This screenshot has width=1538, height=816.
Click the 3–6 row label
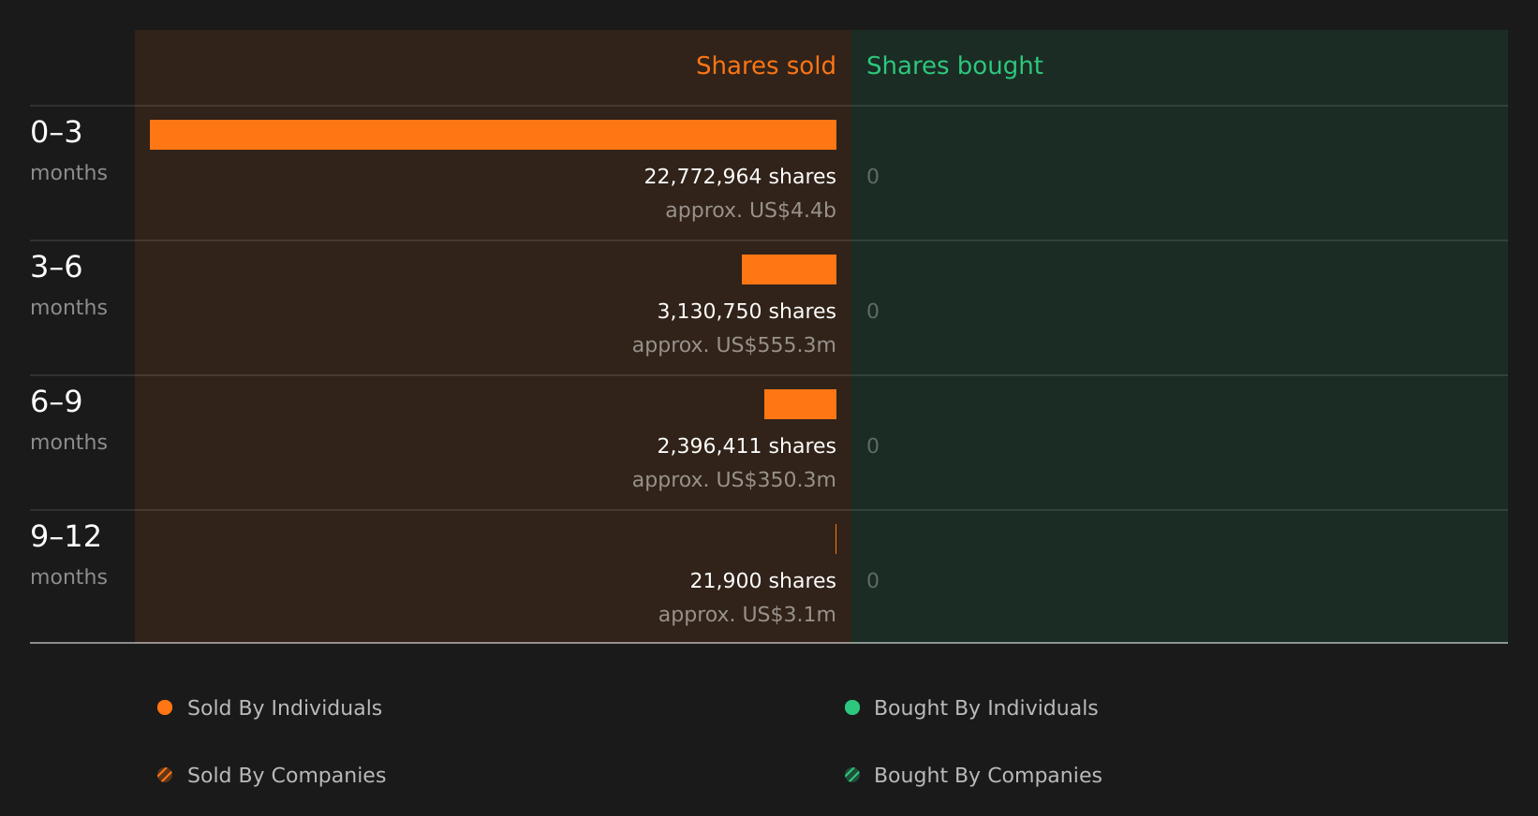(56, 268)
